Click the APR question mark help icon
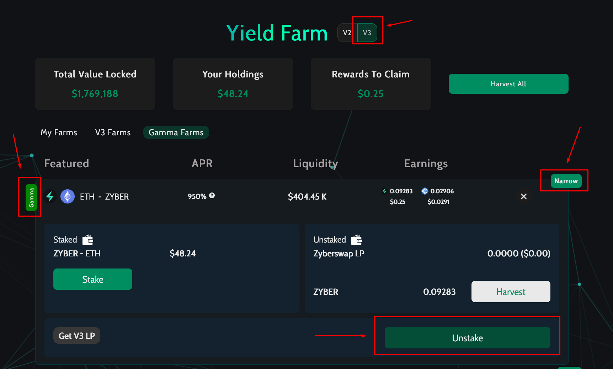The height and width of the screenshot is (369, 613). 212,196
